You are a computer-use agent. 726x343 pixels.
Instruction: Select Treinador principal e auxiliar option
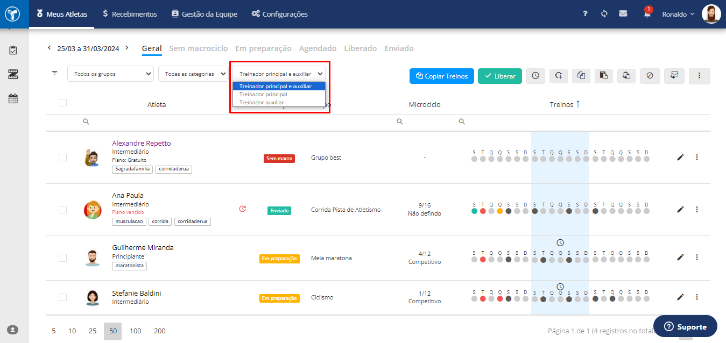click(x=279, y=86)
